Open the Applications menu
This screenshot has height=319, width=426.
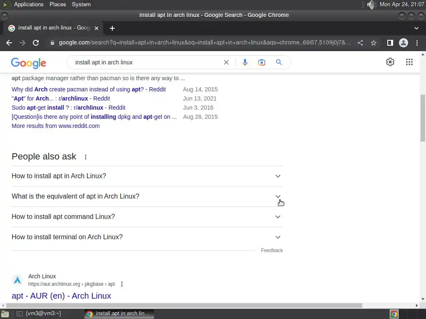point(29,4)
